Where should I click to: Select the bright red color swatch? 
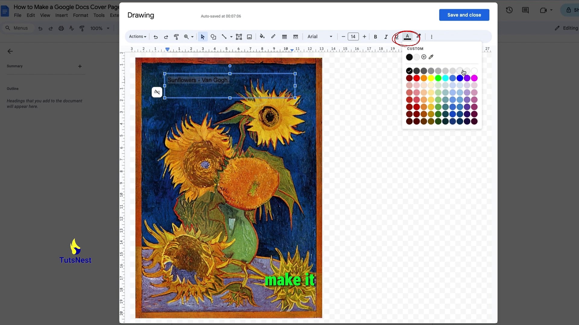(x=416, y=78)
